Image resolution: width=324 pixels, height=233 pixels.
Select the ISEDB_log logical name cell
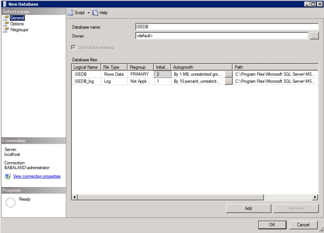click(x=87, y=81)
